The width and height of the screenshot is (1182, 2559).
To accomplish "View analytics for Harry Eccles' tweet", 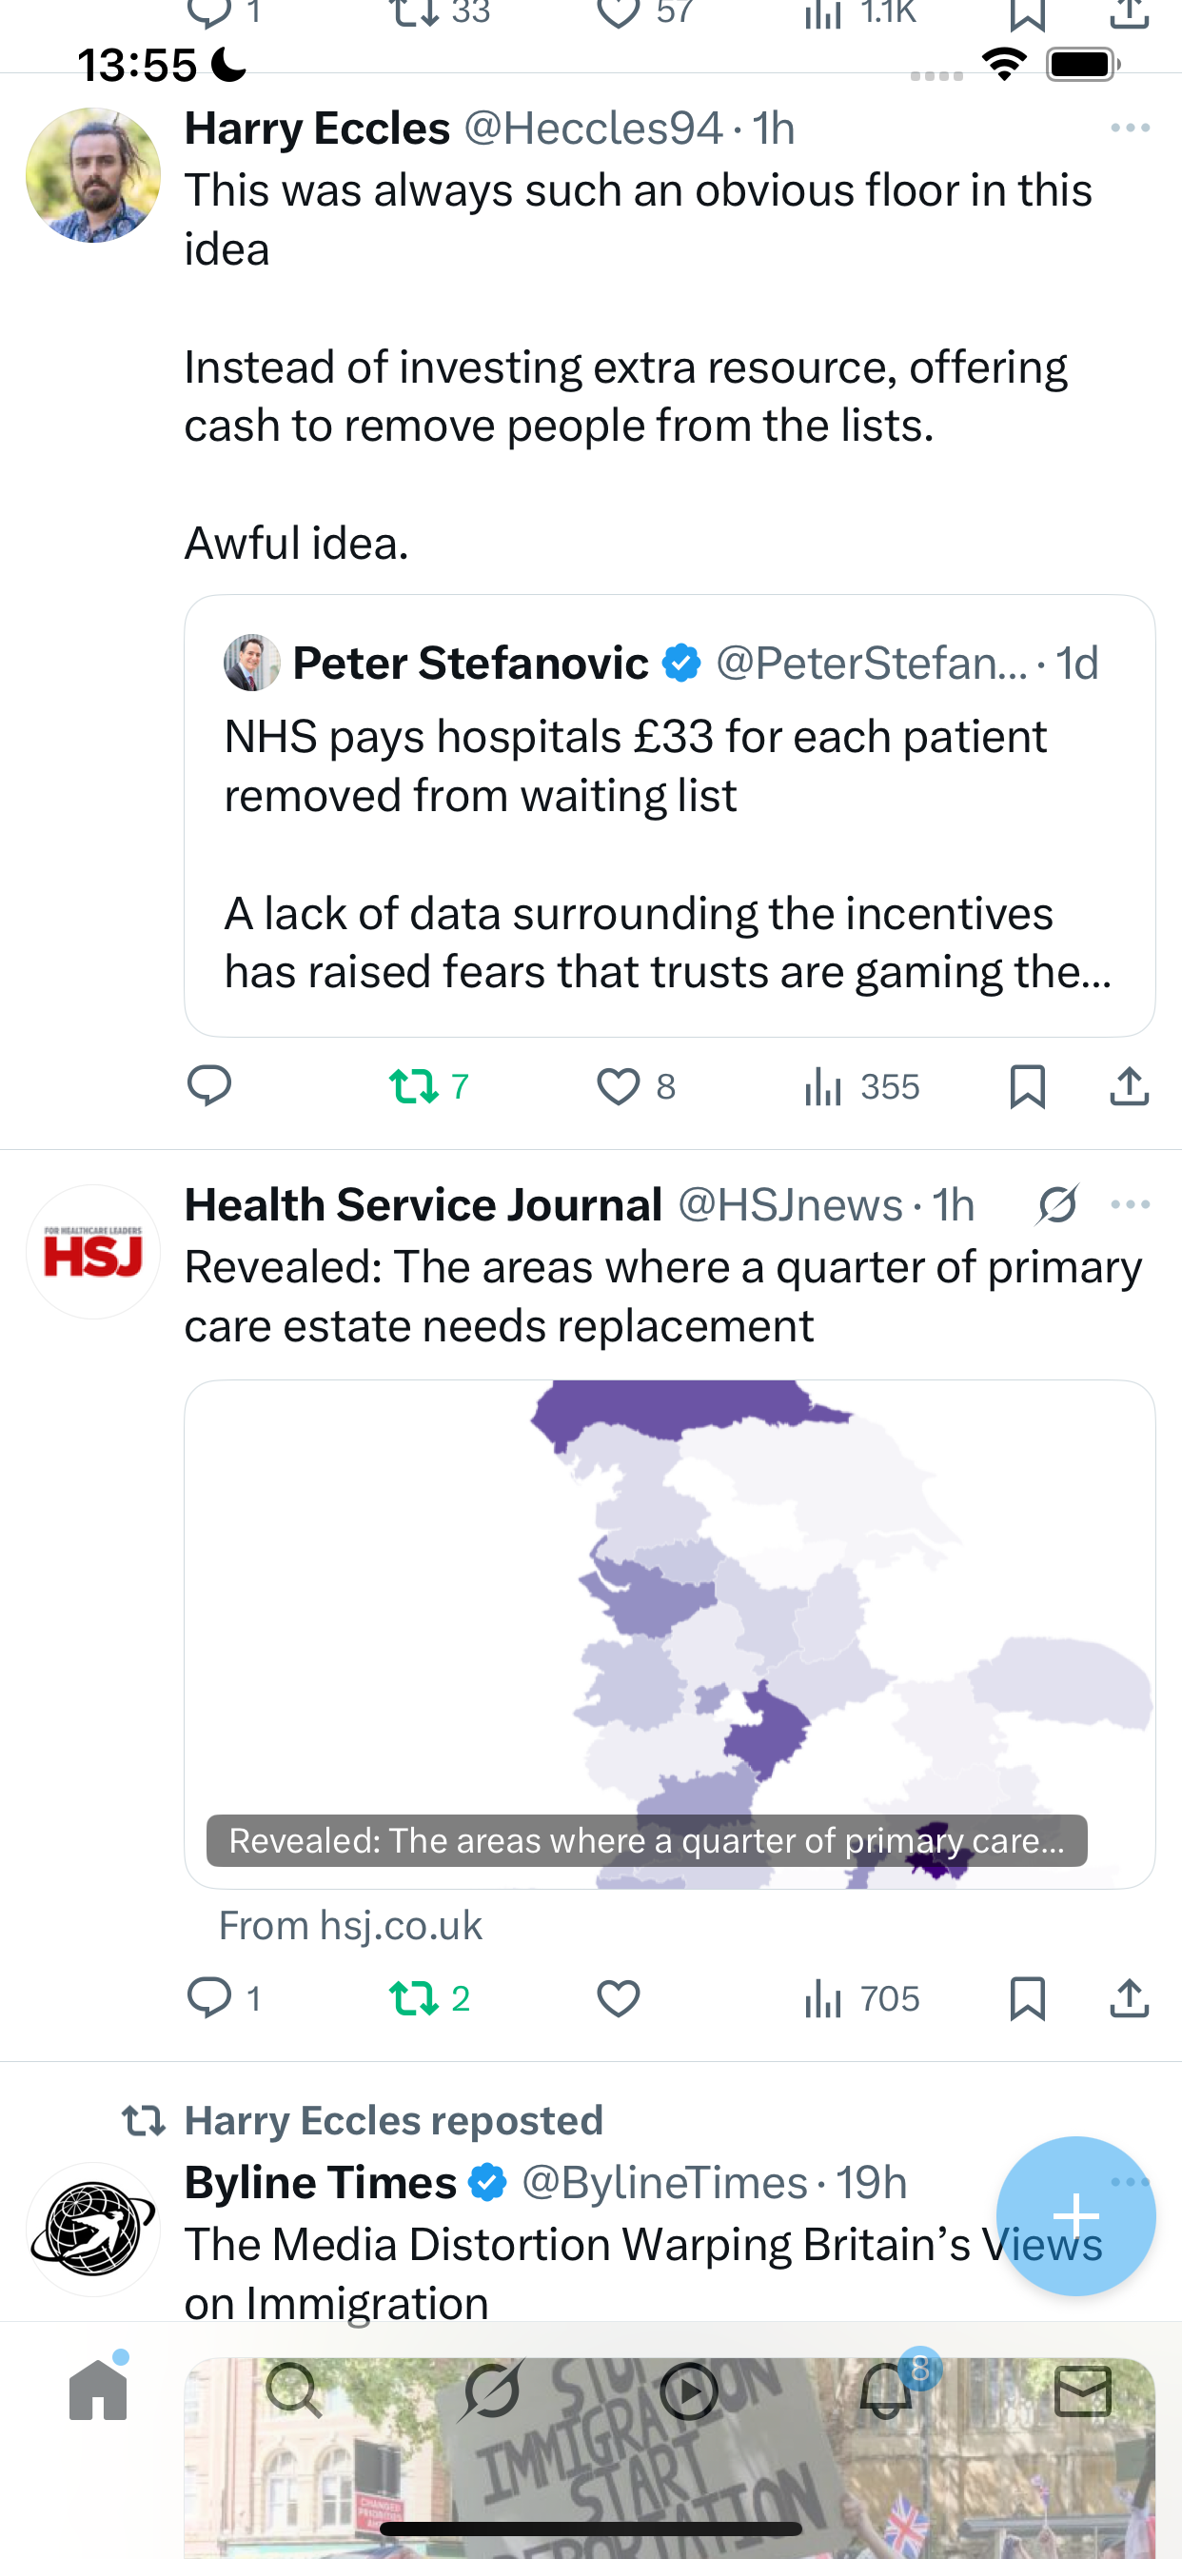I will click(861, 1086).
